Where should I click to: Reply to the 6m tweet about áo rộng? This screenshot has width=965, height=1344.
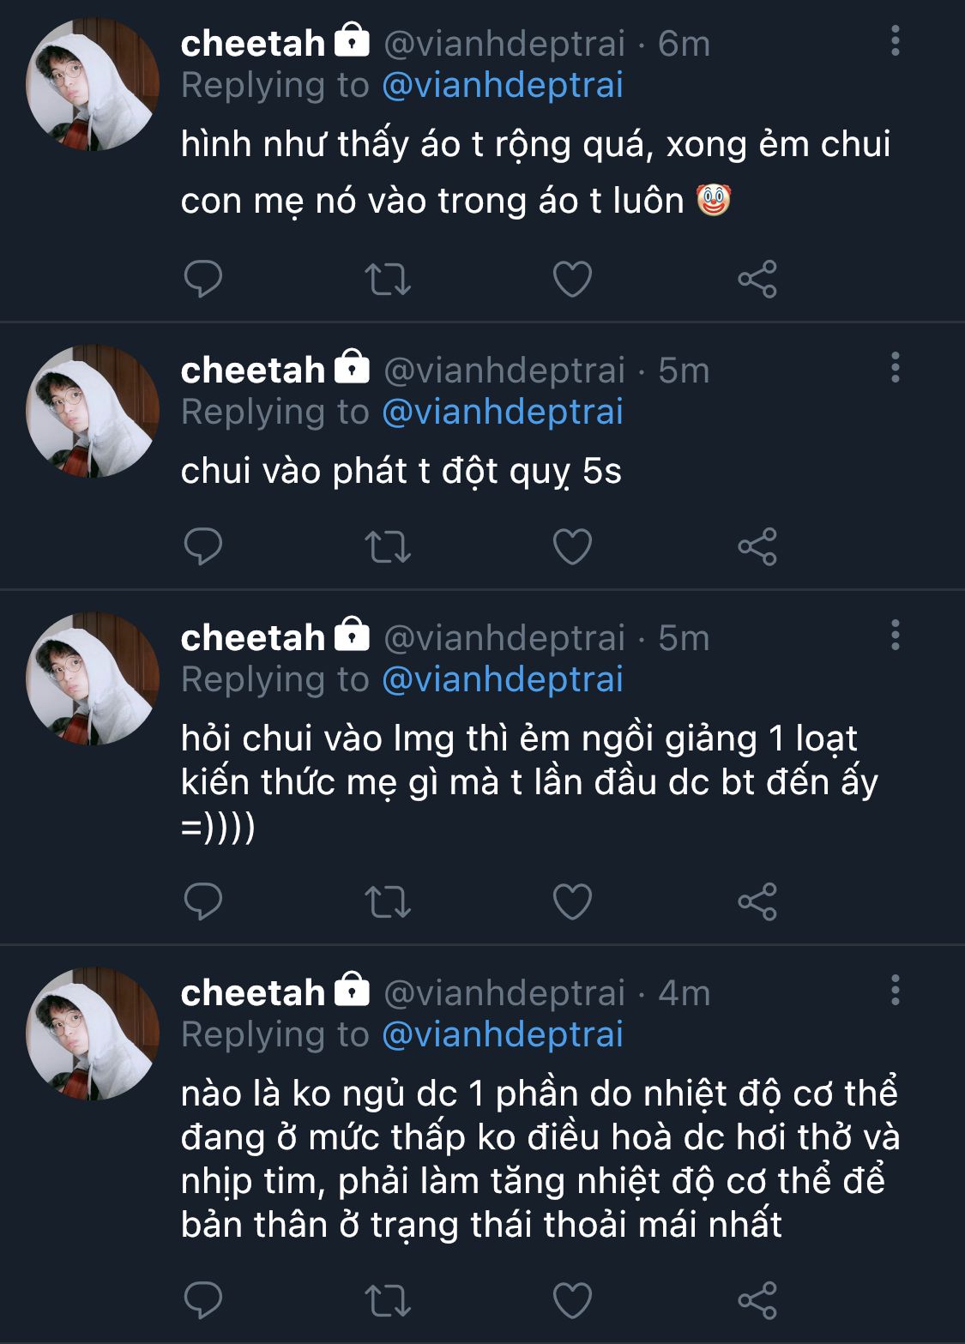tap(203, 279)
